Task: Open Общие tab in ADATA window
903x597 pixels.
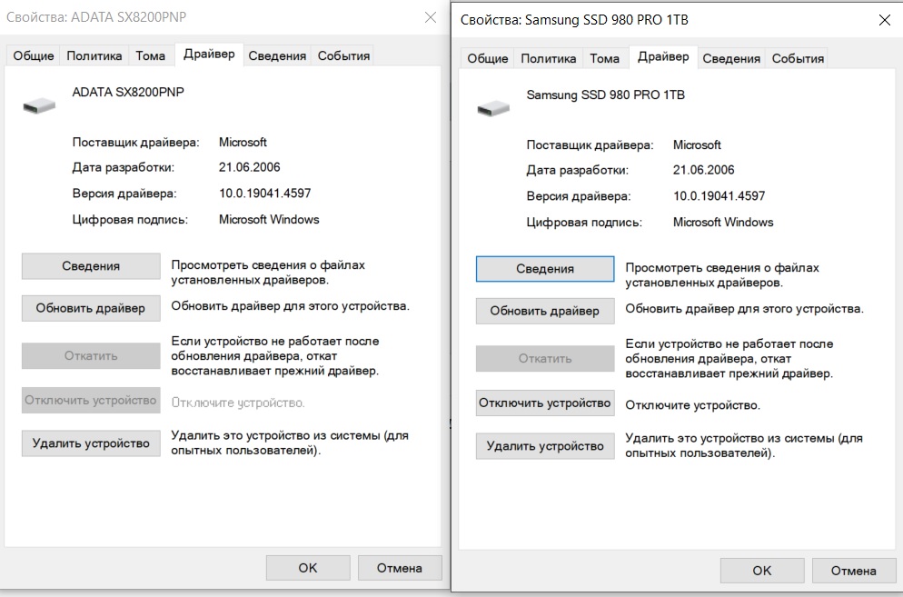Action: click(x=34, y=56)
